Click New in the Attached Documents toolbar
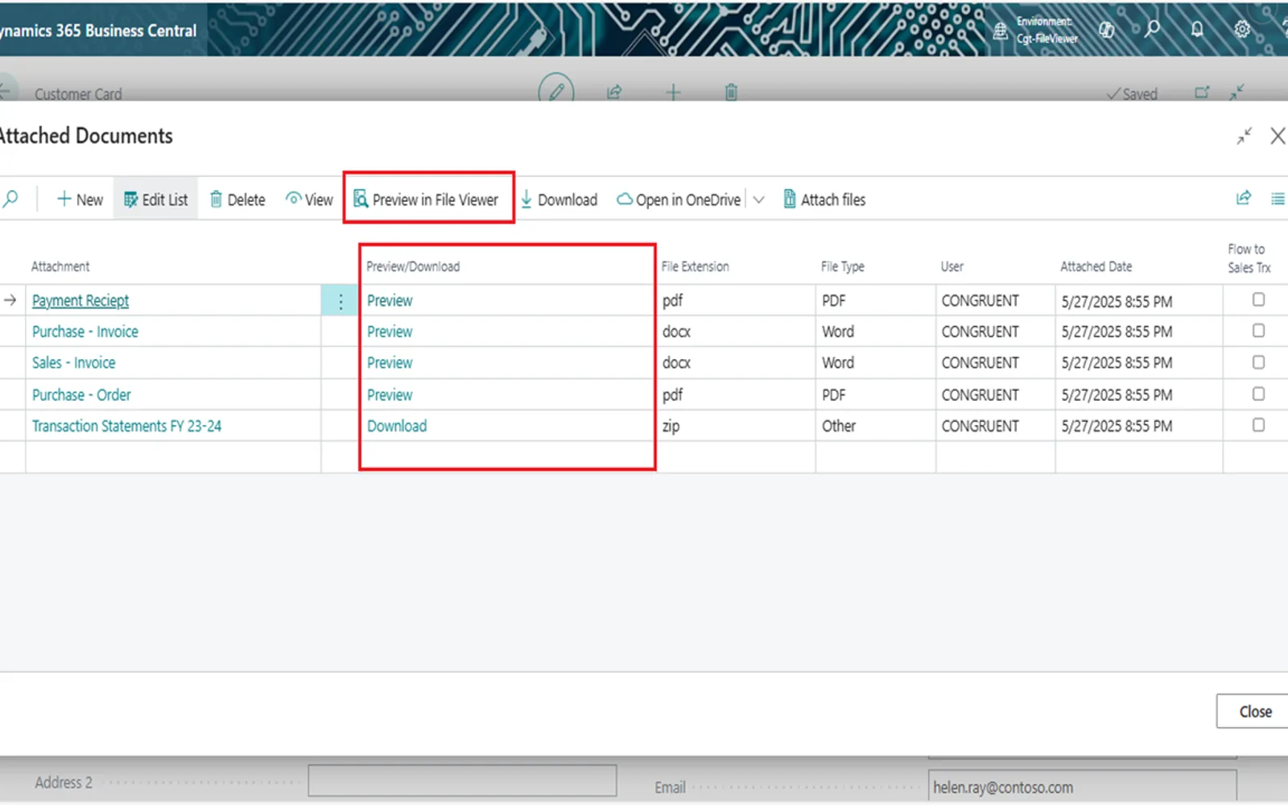The image size is (1288, 805). coord(80,200)
